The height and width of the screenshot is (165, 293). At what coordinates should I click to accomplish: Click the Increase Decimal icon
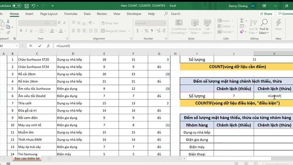coord(158,31)
